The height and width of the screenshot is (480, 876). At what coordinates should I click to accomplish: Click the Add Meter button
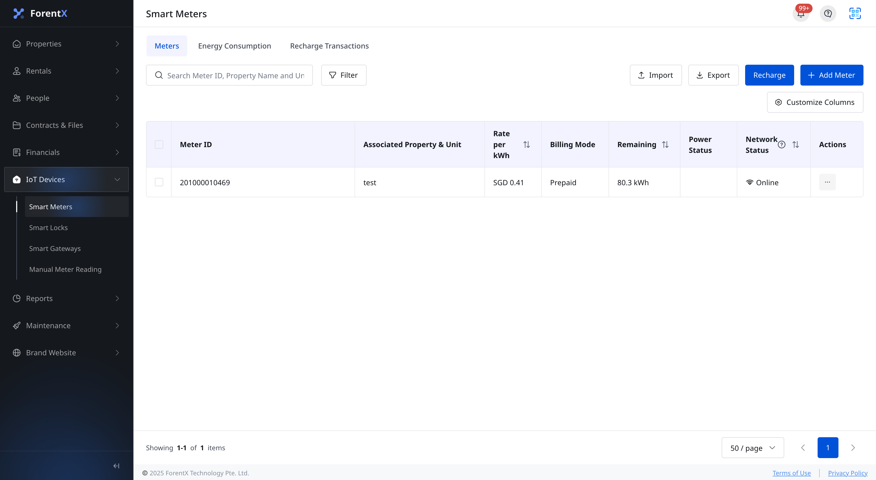click(831, 75)
